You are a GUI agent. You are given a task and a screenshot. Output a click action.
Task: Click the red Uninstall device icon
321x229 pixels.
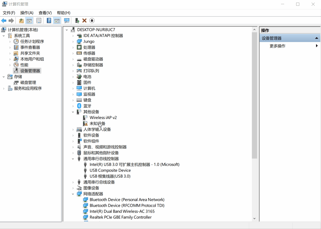click(84, 21)
